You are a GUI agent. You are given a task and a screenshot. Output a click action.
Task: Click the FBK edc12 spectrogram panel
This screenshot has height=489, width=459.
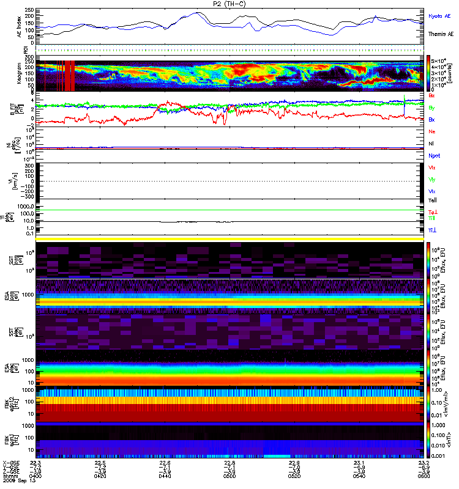tap(229, 404)
